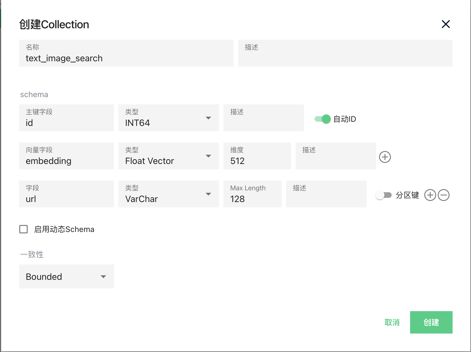Click the collection name field text_image_search
The width and height of the screenshot is (471, 352).
(x=126, y=58)
